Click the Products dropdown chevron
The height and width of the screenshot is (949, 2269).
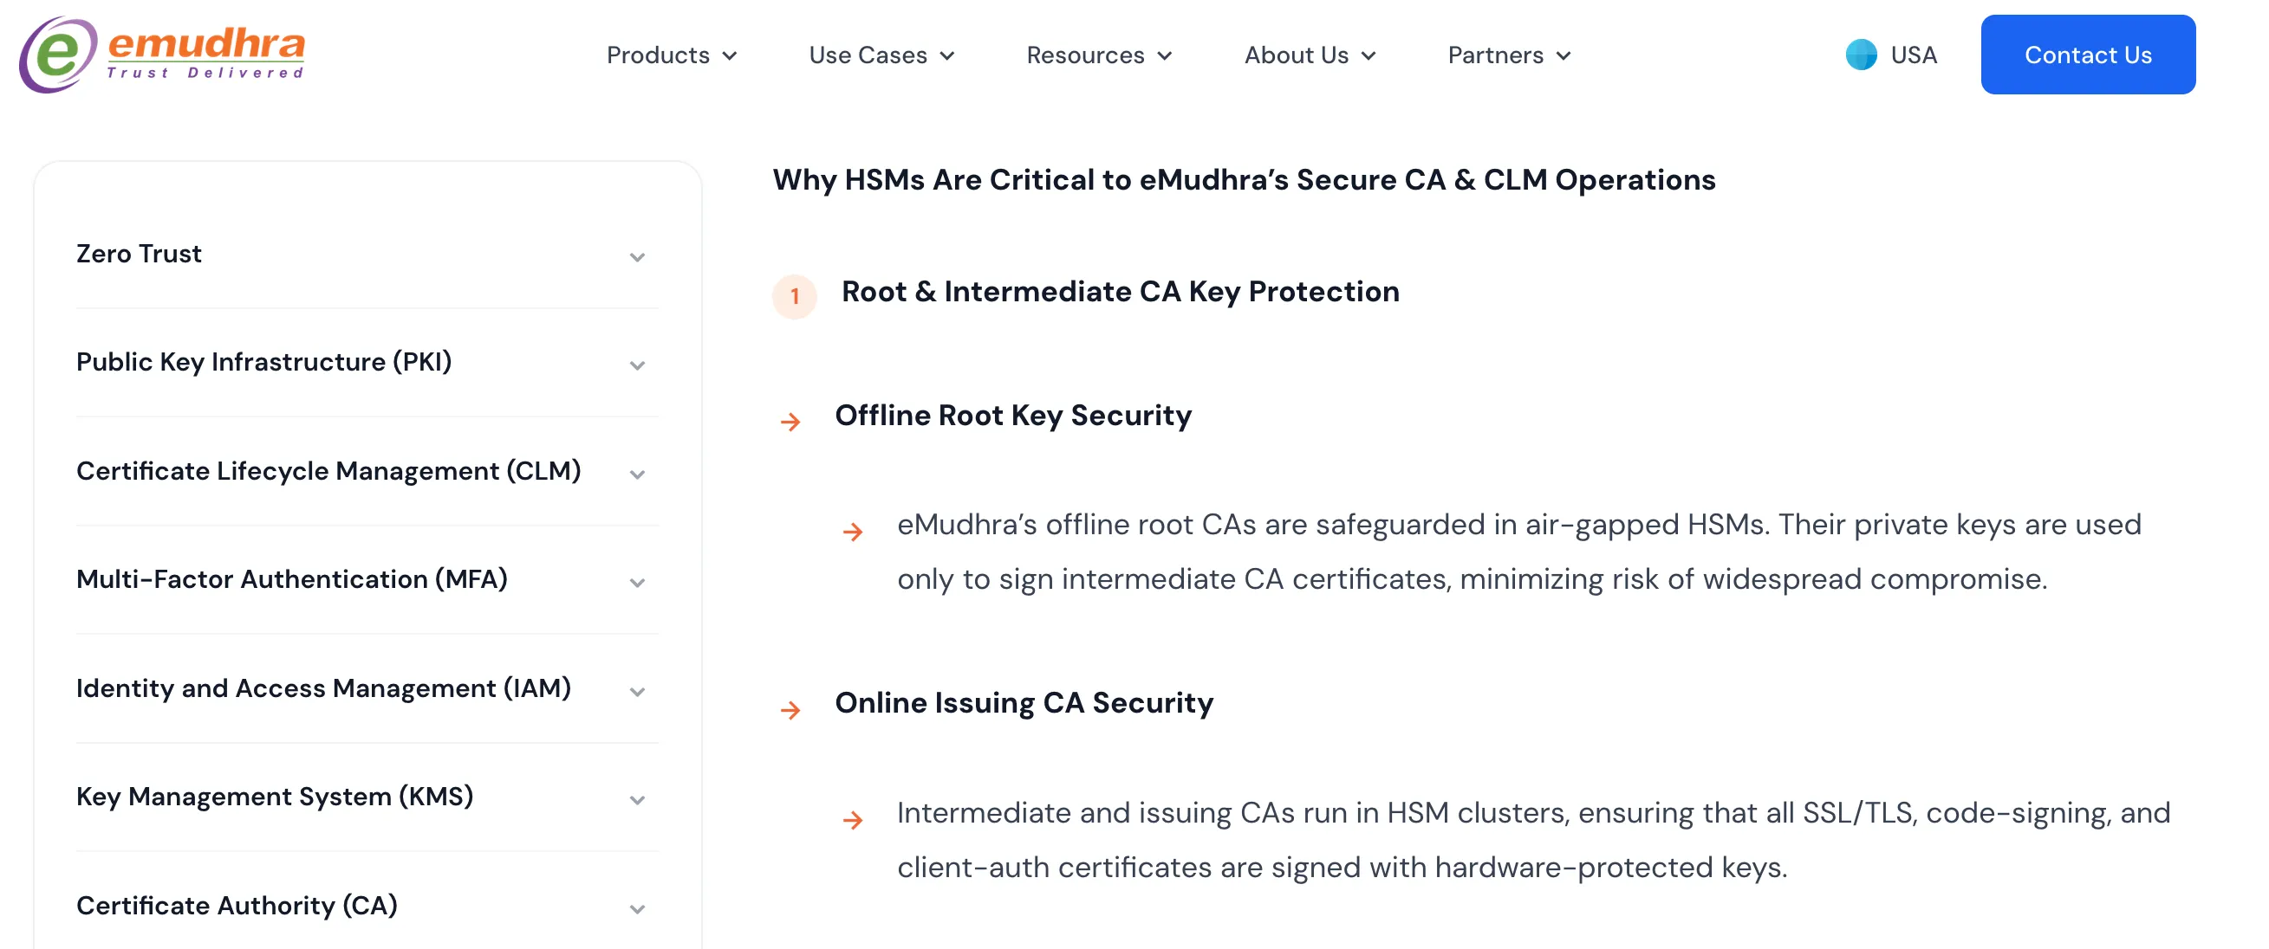730,56
